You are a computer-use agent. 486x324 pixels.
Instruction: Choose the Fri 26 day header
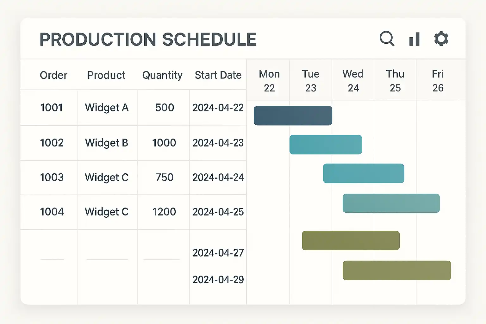point(438,81)
